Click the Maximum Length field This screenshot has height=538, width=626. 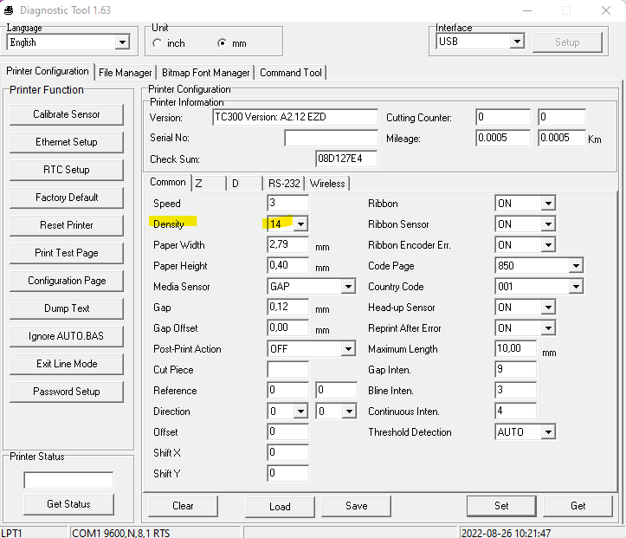[515, 348]
